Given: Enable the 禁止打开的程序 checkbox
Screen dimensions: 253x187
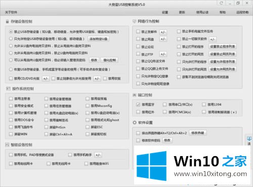Looking at the screenshot, I should pos(179,46).
